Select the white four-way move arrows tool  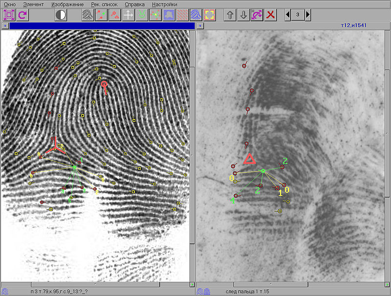point(128,15)
